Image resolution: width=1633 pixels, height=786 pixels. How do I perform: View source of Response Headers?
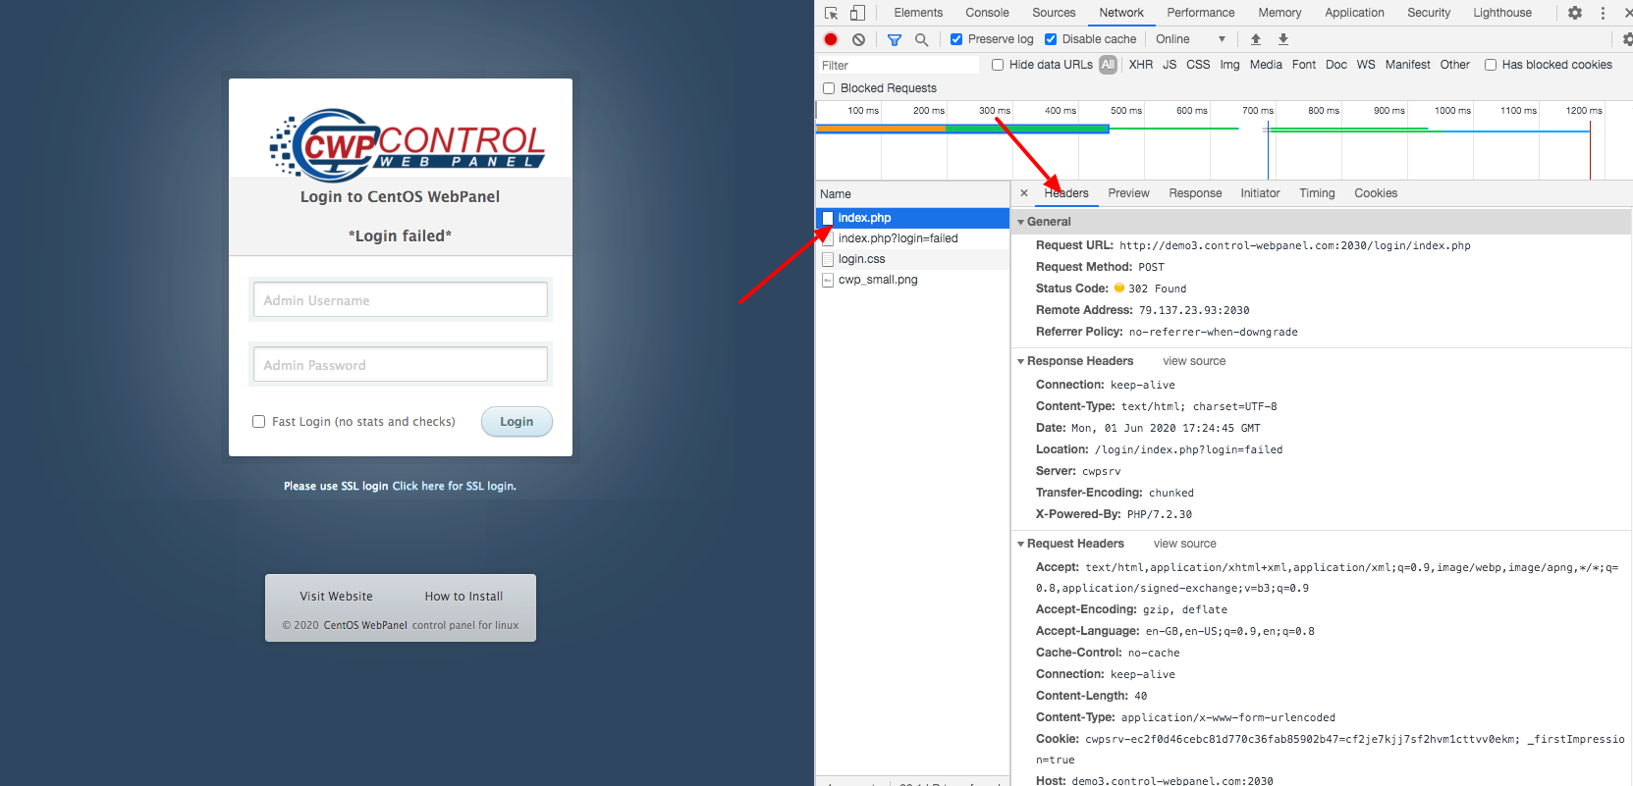pyautogui.click(x=1194, y=361)
